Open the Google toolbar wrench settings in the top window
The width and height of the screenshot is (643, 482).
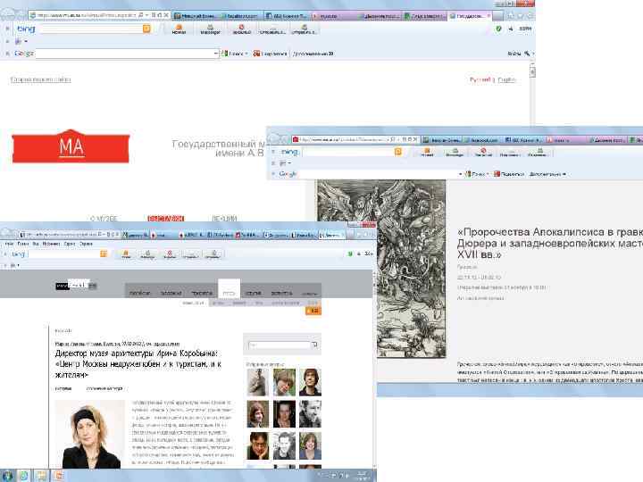(527, 54)
